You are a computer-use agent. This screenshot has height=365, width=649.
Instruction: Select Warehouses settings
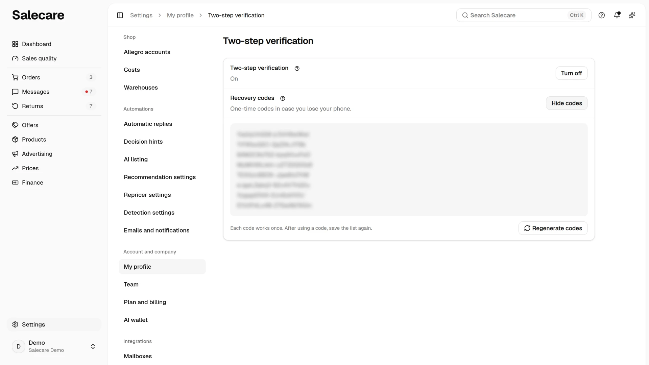(162, 88)
